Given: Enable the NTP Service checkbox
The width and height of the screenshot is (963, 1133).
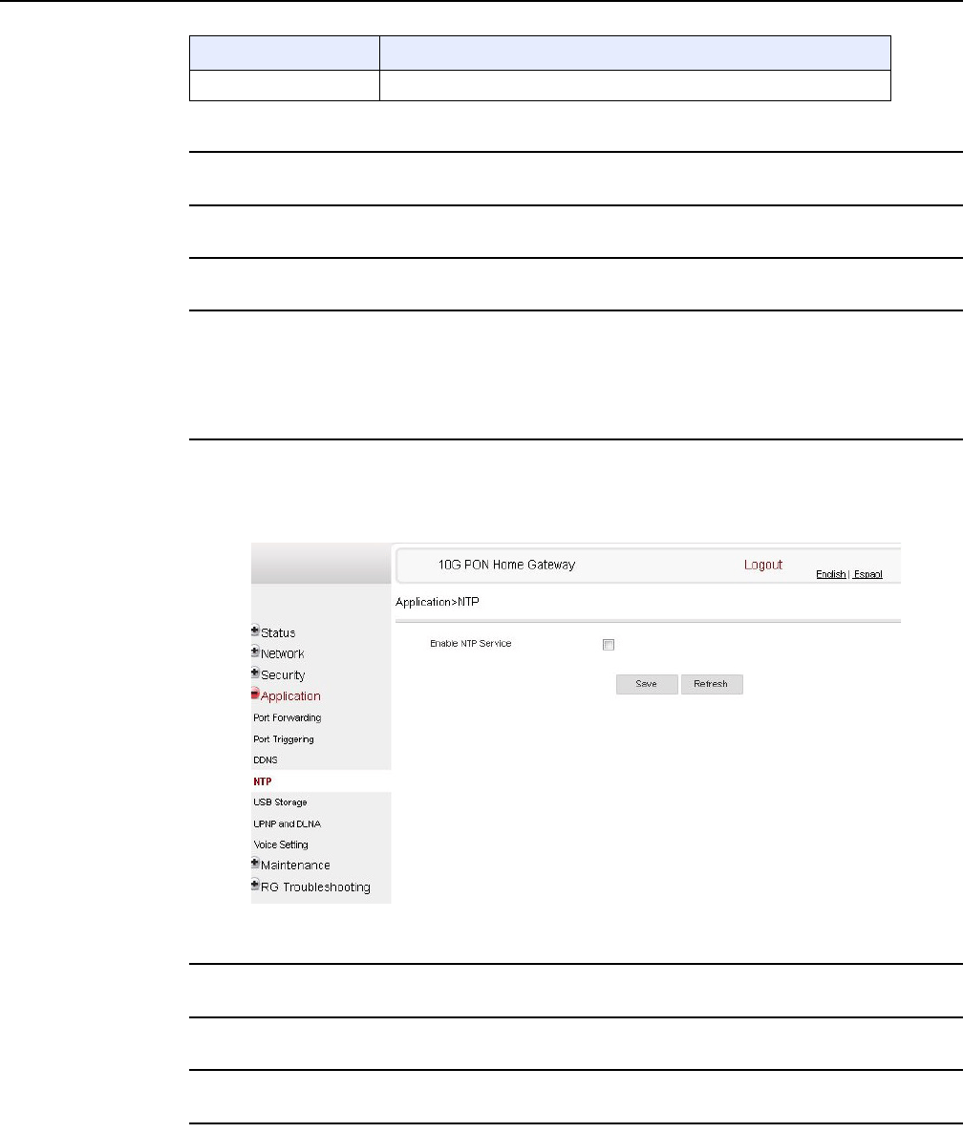Looking at the screenshot, I should click(609, 645).
